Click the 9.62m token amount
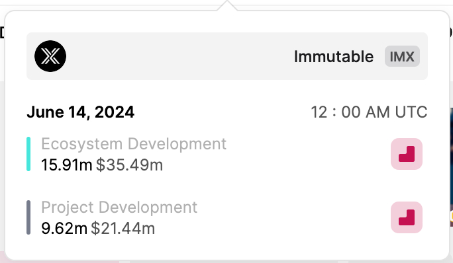Viewport: 453px width, 263px height. click(64, 229)
